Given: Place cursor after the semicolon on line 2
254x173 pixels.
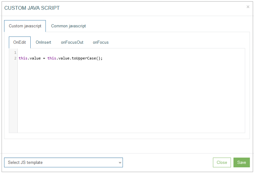Looking at the screenshot, I should pyautogui.click(x=103, y=58).
